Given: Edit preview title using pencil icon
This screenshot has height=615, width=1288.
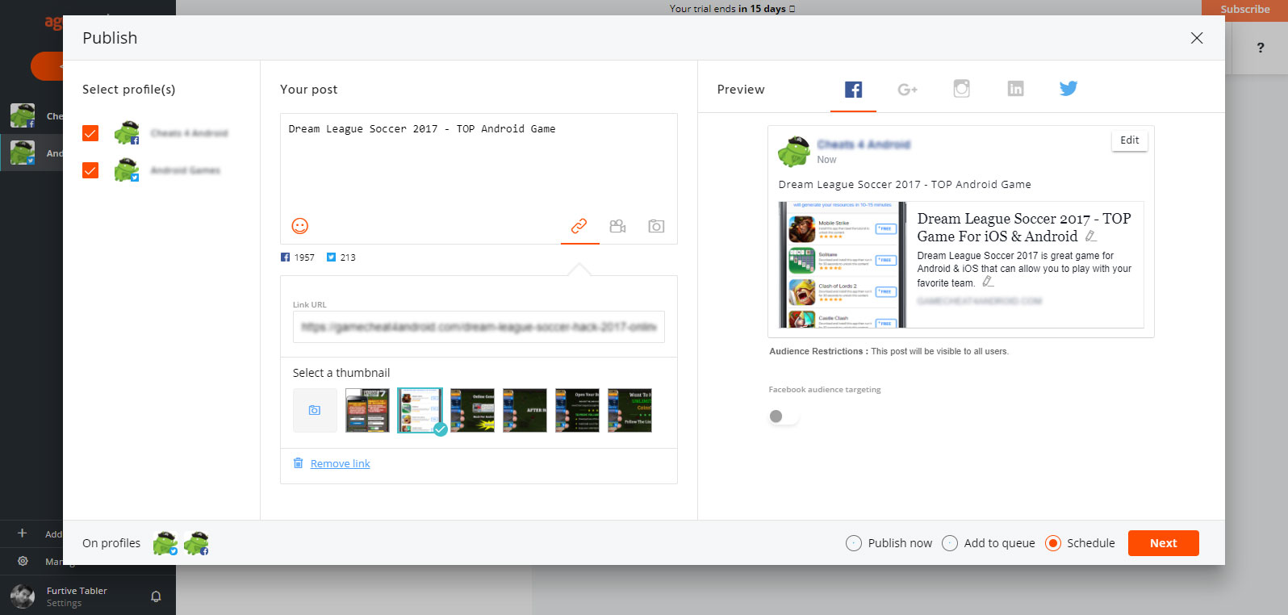Looking at the screenshot, I should coord(1090,236).
